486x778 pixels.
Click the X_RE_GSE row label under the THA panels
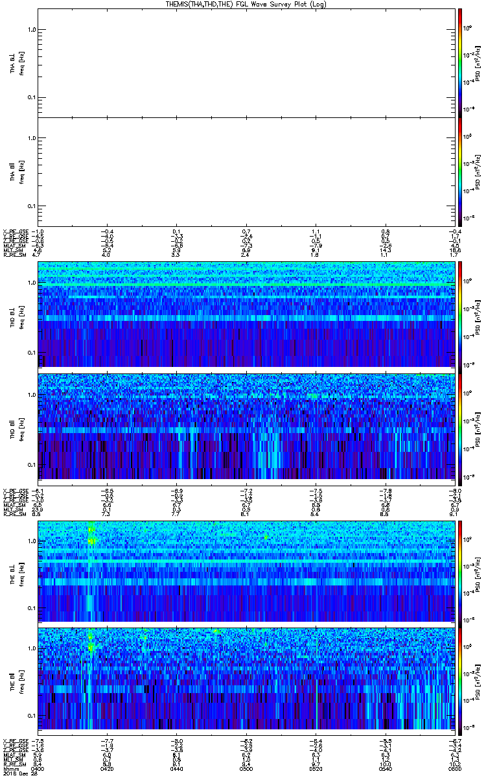(15, 232)
